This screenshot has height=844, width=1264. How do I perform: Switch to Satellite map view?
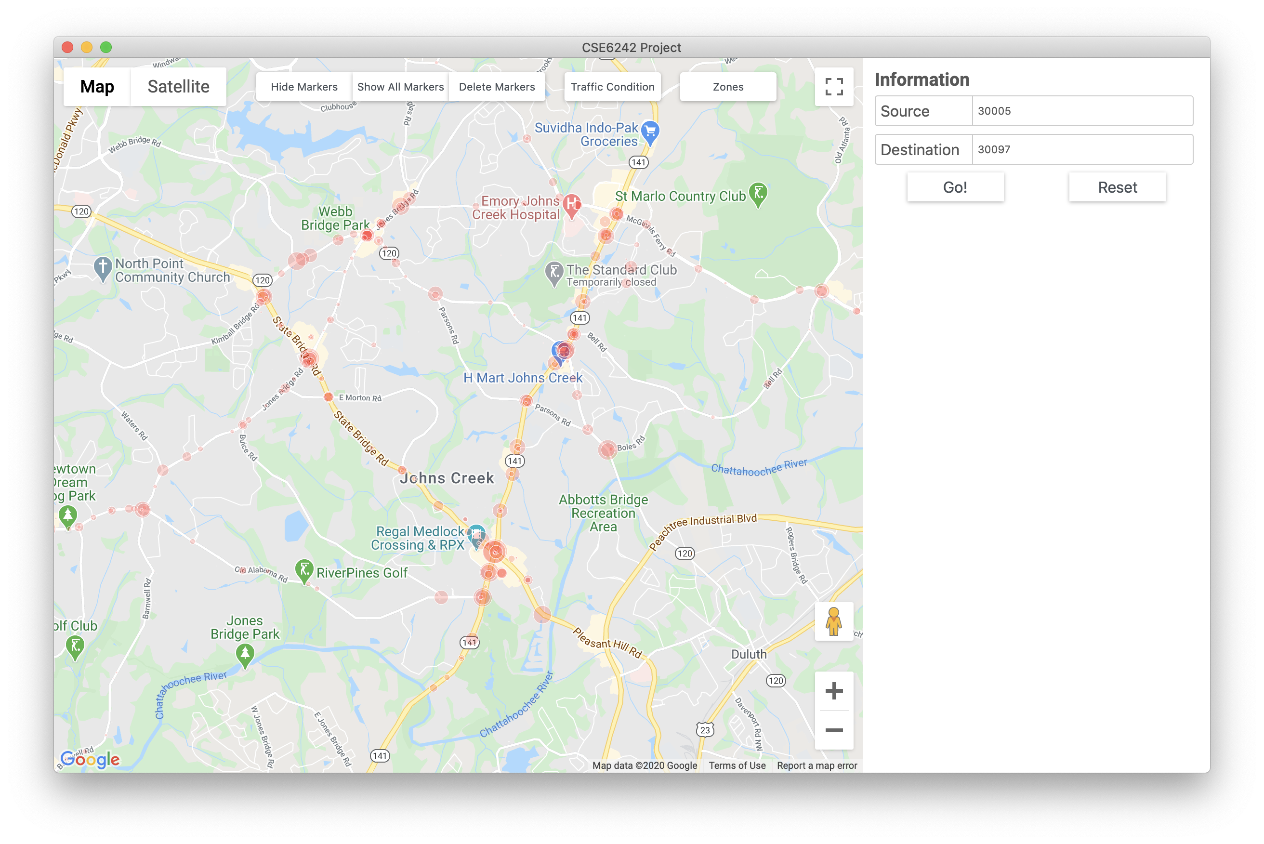[178, 87]
